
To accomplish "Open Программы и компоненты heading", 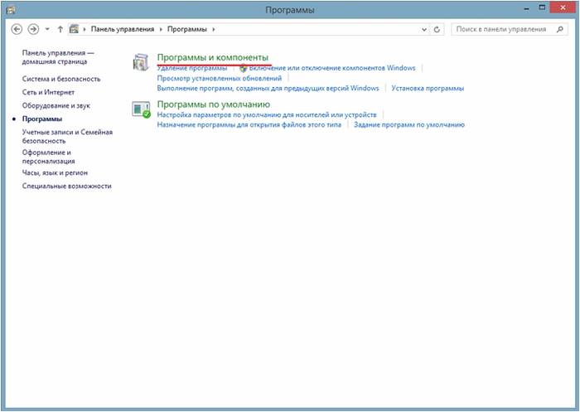I will click(213, 57).
